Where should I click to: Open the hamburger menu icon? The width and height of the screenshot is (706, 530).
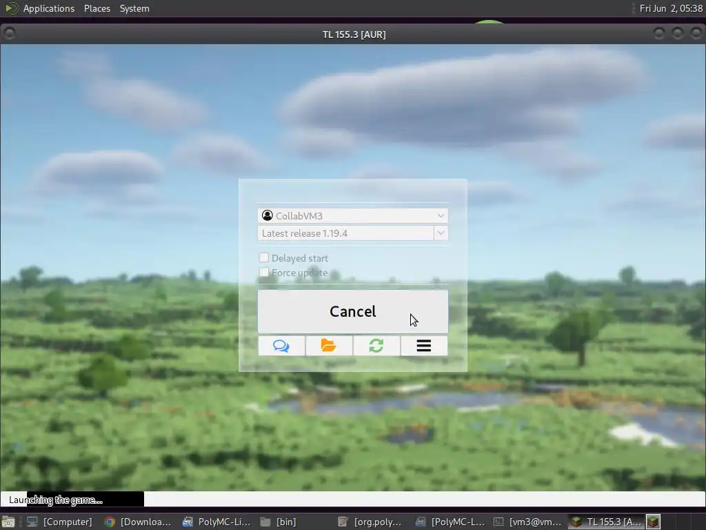[424, 346]
